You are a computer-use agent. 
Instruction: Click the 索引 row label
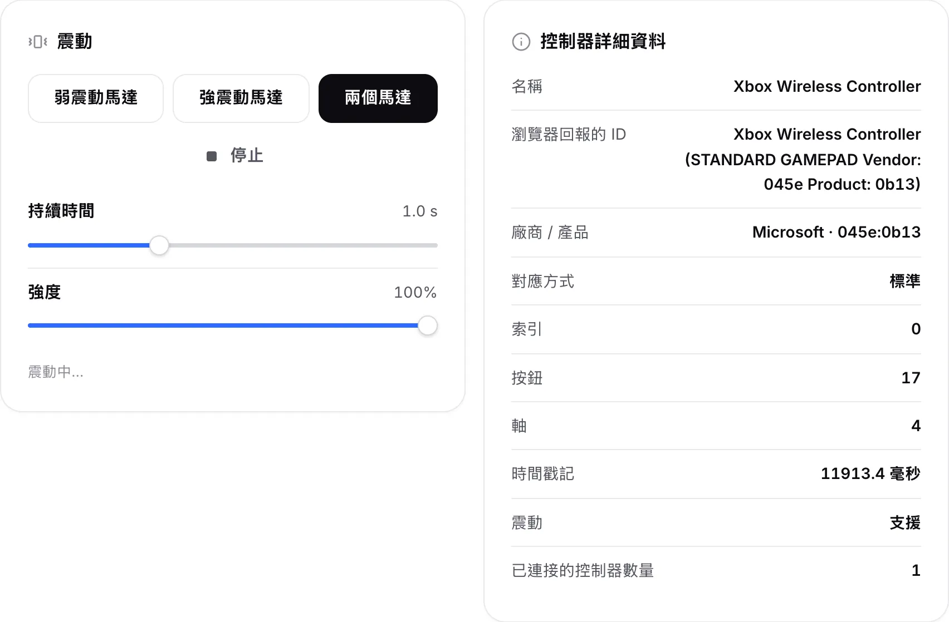[527, 329]
